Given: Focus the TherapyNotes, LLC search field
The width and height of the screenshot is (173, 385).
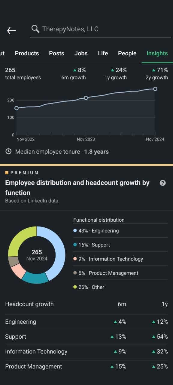Looking at the screenshot, I should (x=101, y=29).
